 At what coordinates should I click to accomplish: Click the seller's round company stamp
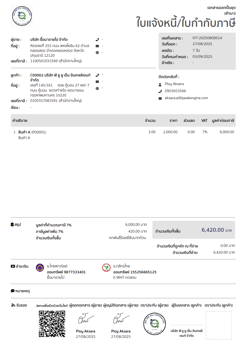click(x=154, y=324)
